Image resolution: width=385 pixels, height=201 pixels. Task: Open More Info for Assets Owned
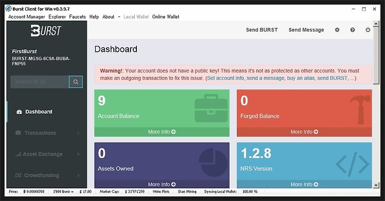point(162,184)
